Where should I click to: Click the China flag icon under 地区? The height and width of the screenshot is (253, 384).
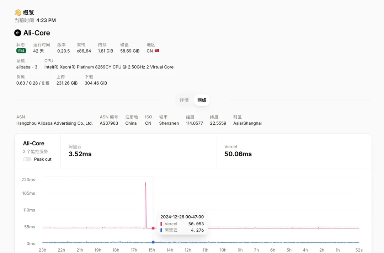(157, 51)
